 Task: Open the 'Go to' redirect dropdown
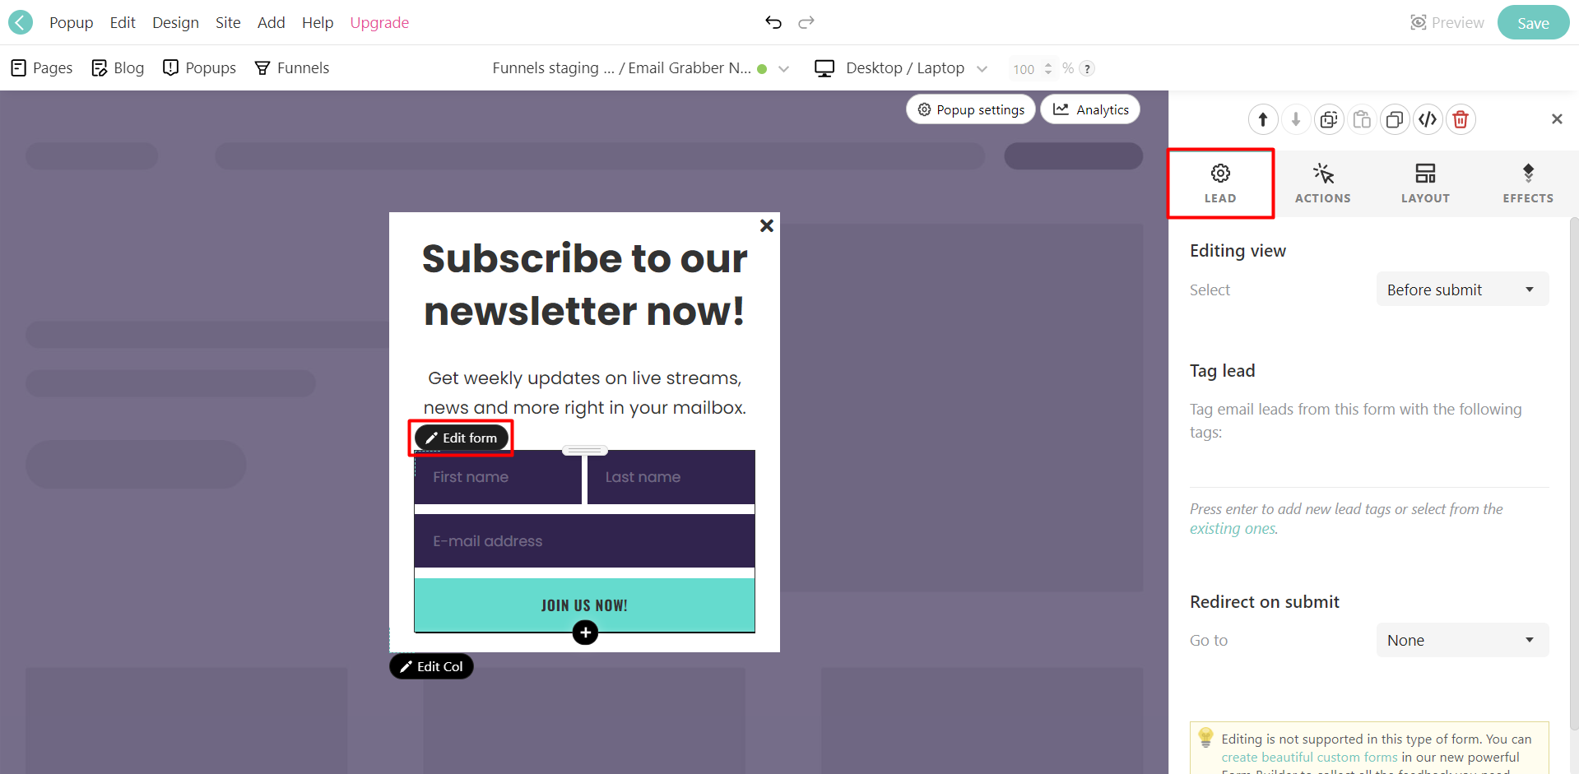(1461, 640)
